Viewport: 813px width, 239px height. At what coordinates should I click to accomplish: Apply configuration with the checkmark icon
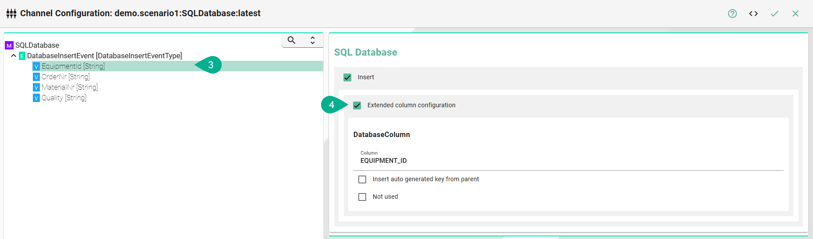click(774, 14)
